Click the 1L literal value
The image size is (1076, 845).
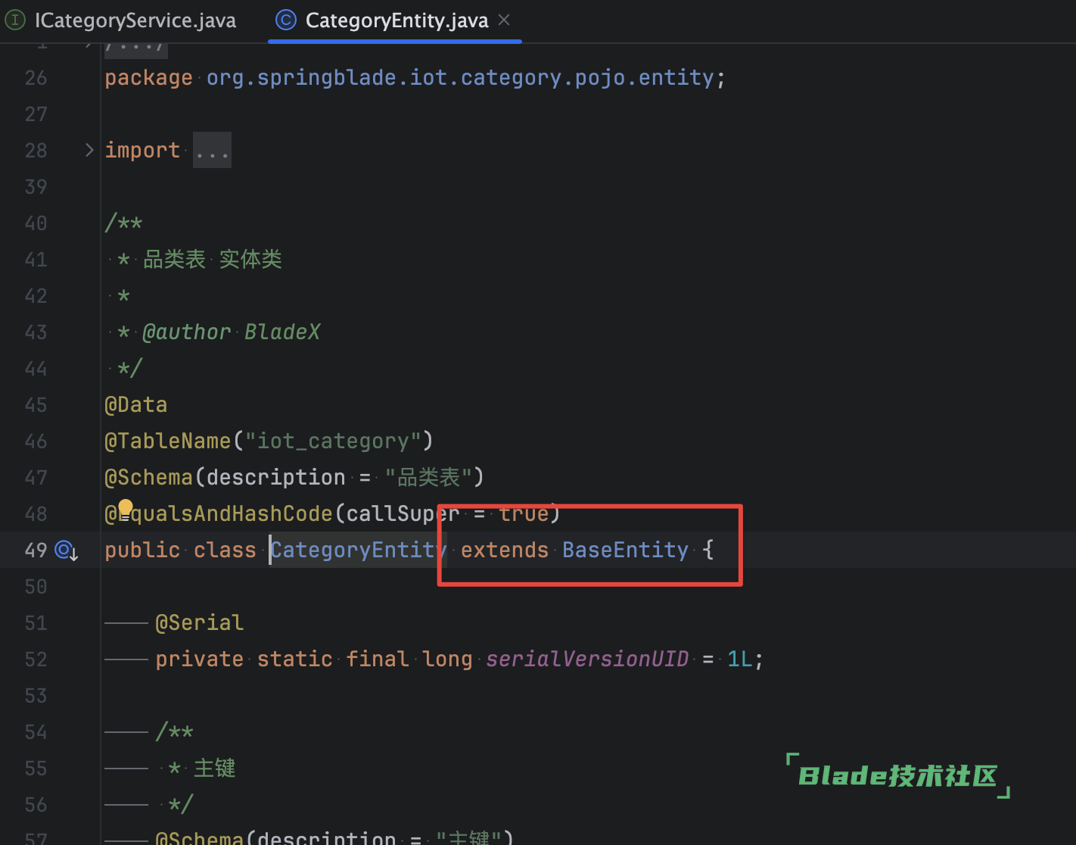[x=740, y=659]
